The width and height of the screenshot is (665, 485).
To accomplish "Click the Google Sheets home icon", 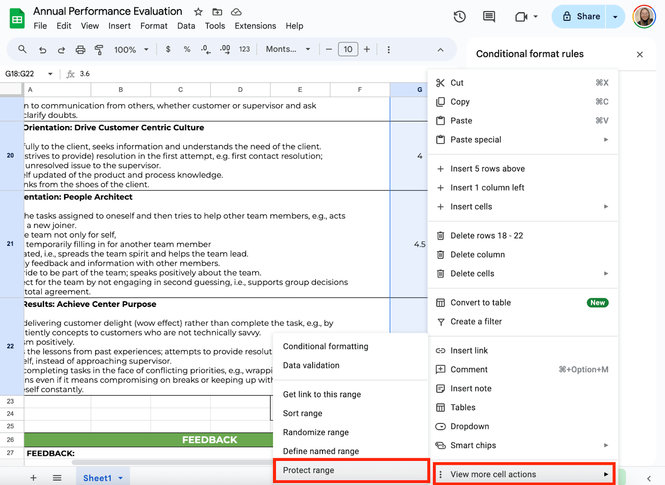I will point(17,19).
